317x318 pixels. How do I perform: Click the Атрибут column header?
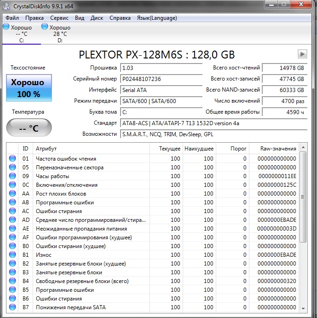coord(91,149)
